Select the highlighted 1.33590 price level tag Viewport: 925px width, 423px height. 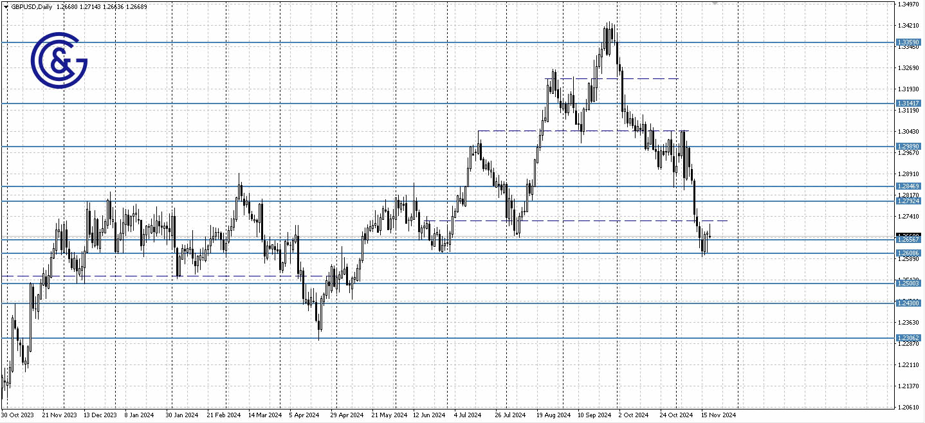point(909,42)
